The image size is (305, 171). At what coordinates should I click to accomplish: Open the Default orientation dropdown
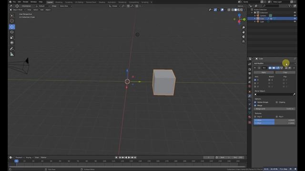pos(42,6)
